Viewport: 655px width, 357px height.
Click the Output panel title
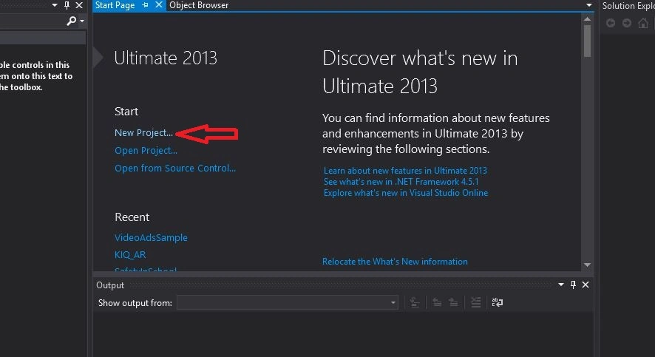point(110,285)
